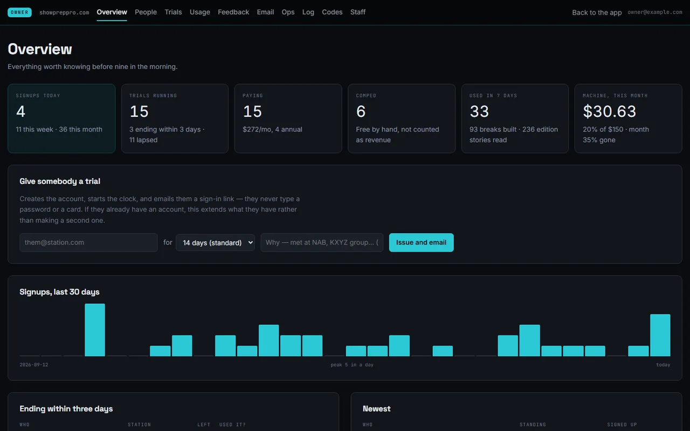Focus the Why reason input field
The image size is (690, 431).
pyautogui.click(x=322, y=242)
